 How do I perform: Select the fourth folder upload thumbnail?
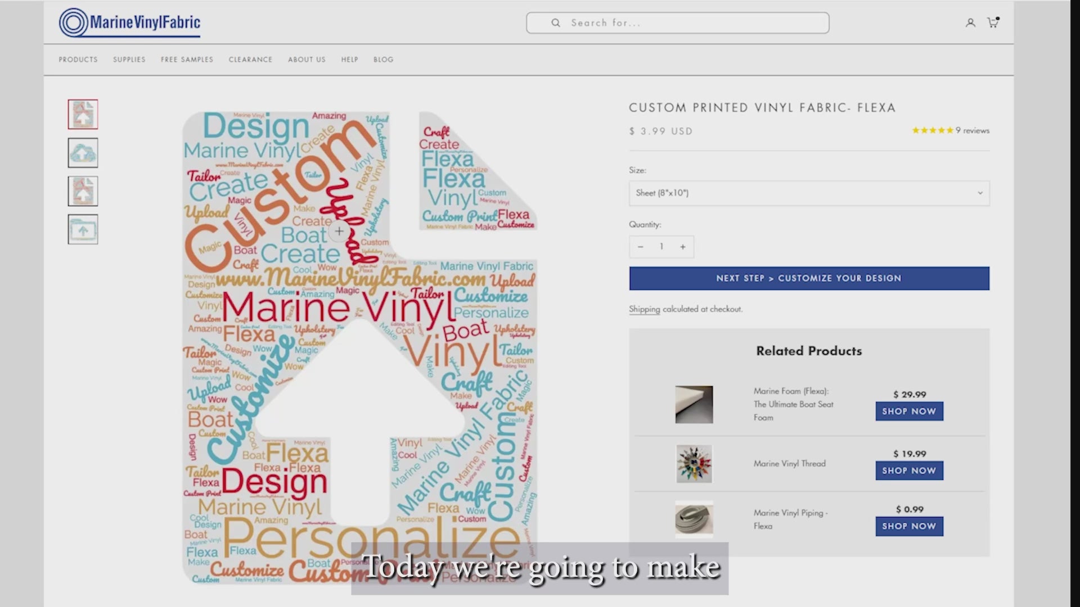(x=83, y=229)
